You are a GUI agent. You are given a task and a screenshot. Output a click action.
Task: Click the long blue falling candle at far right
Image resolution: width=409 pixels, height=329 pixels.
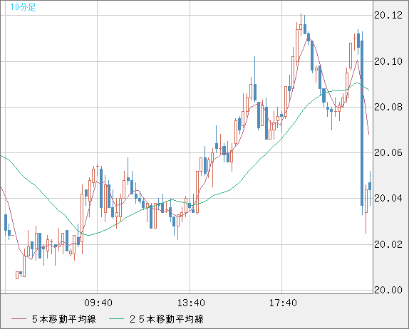coord(362,123)
